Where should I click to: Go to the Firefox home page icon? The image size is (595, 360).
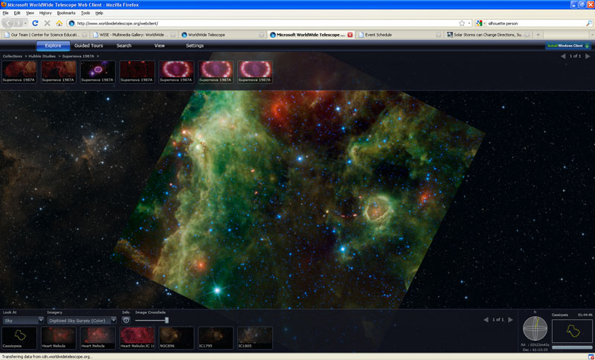click(59, 23)
